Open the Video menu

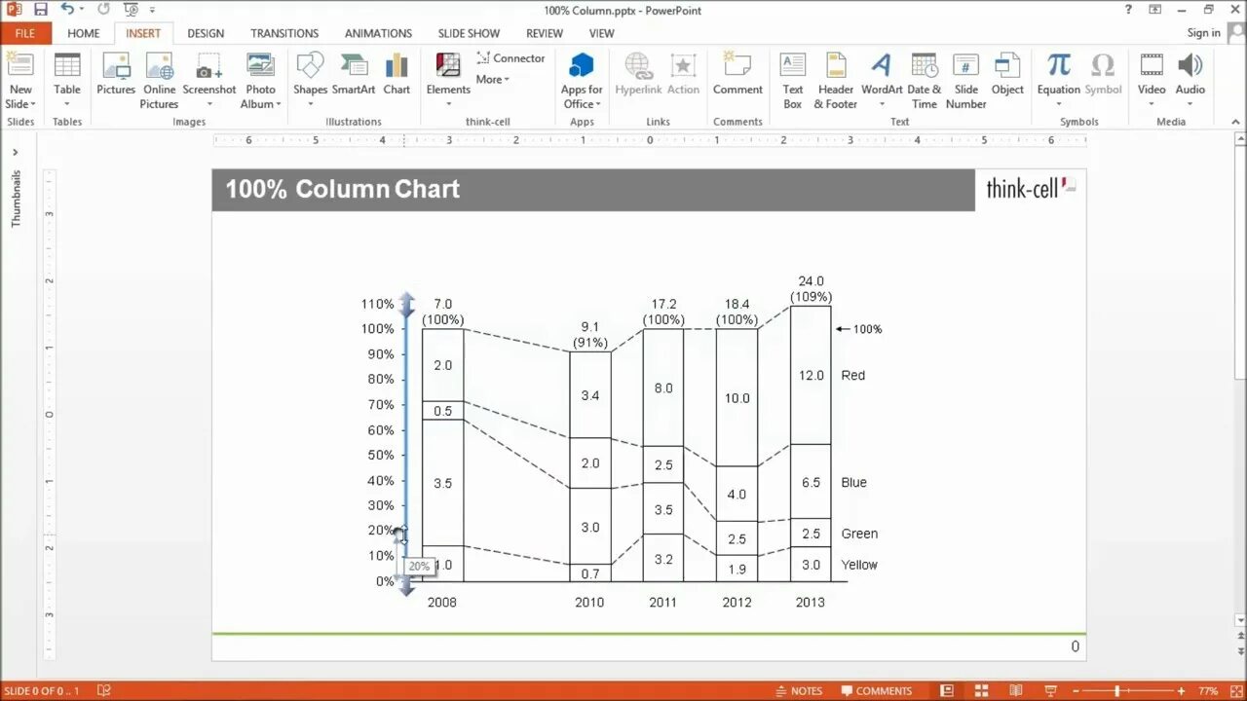(1152, 80)
